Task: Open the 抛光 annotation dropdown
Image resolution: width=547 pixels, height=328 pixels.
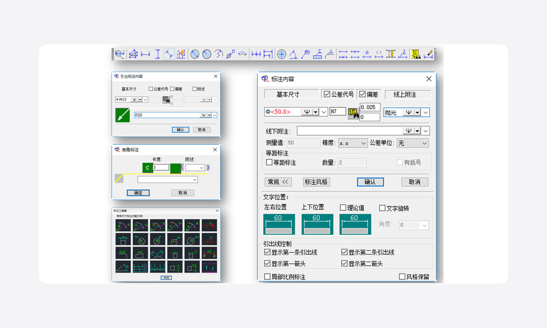Action: point(426,112)
